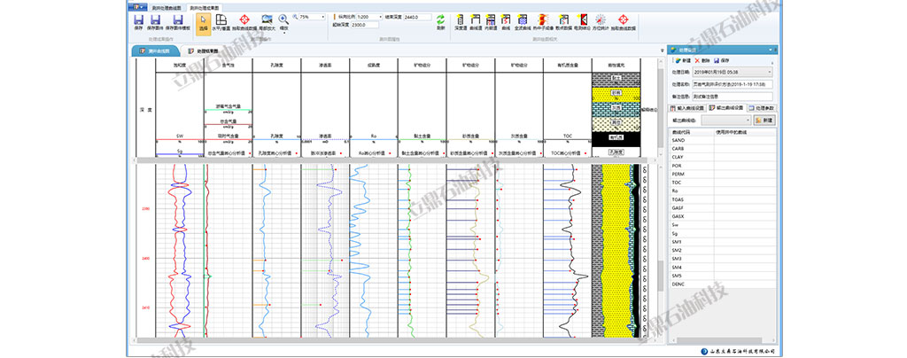Select the CLAY curve row
The height and width of the screenshot is (358, 907).
click(721, 157)
